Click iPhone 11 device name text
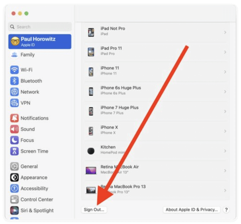This screenshot has height=224, width=241. pos(110,68)
